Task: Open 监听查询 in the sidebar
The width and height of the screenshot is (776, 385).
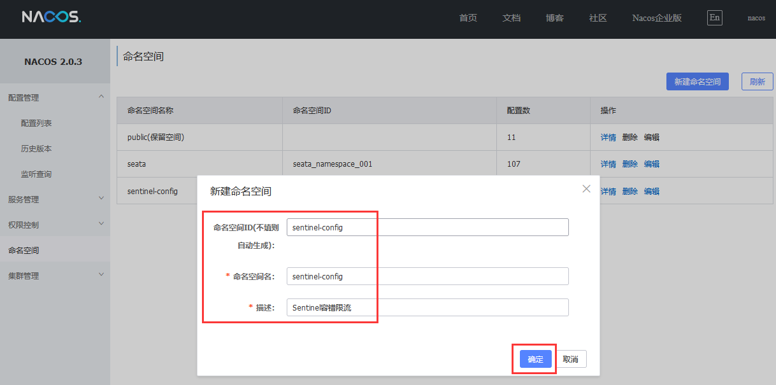Action: coord(36,174)
